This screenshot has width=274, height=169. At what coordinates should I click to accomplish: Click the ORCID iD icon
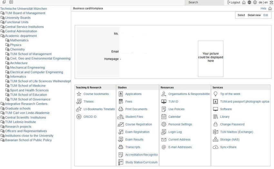pos(79,117)
